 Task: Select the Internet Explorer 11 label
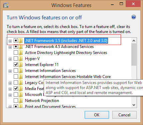[42, 65]
